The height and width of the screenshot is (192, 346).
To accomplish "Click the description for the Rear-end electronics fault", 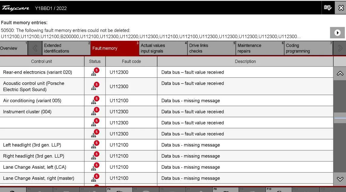I will (x=192, y=72).
